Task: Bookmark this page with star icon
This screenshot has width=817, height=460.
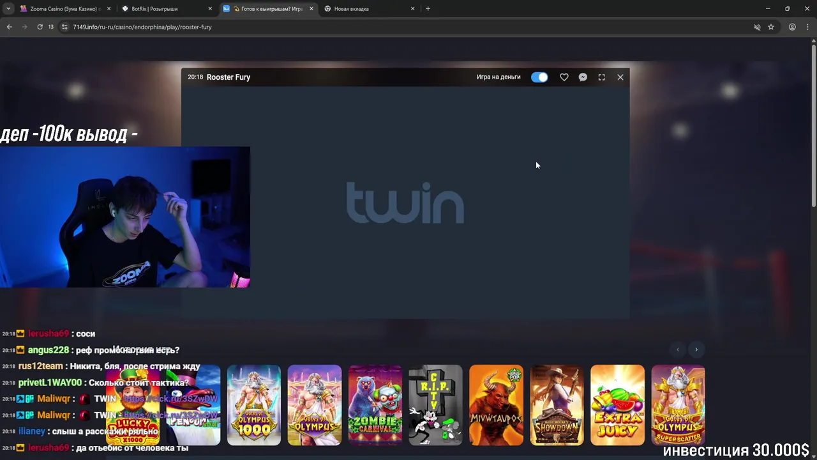Action: (x=771, y=27)
